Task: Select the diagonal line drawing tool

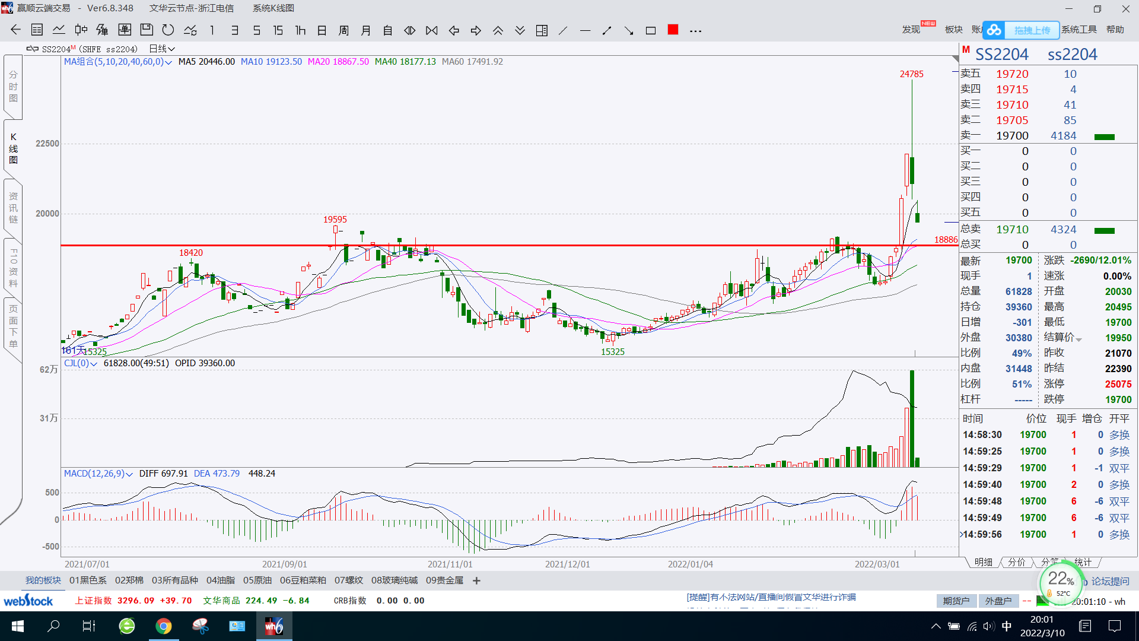Action: click(x=563, y=30)
